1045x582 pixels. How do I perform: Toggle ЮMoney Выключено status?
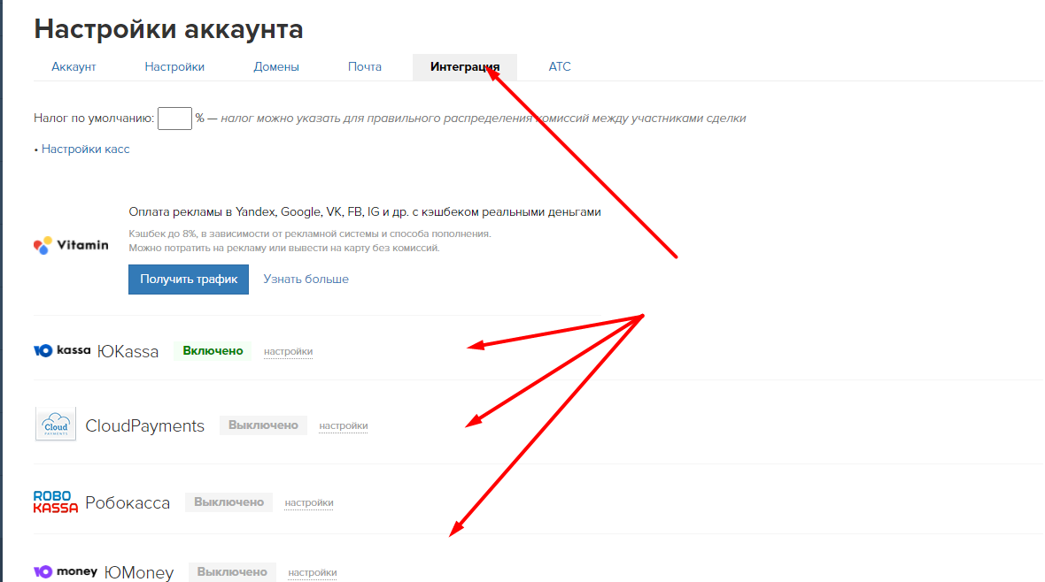(x=232, y=572)
